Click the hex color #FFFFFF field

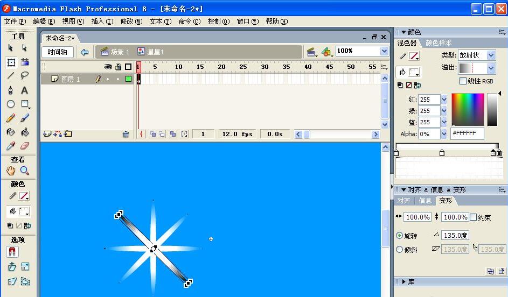[x=467, y=133]
